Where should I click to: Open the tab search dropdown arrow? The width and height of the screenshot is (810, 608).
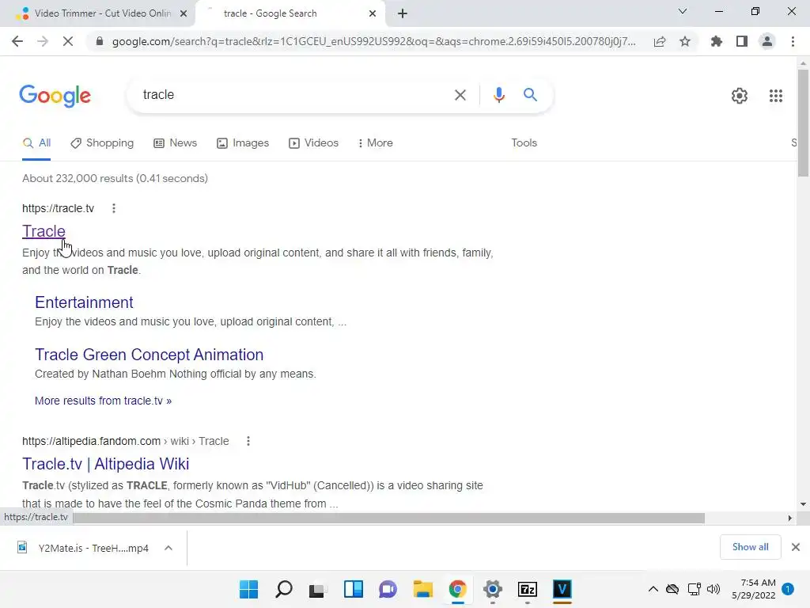coord(683,11)
